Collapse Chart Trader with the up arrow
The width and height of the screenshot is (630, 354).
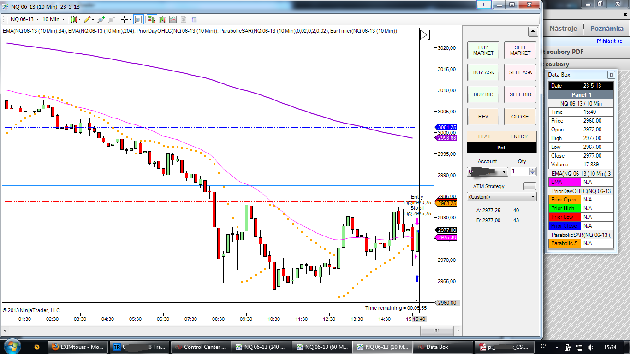533,32
